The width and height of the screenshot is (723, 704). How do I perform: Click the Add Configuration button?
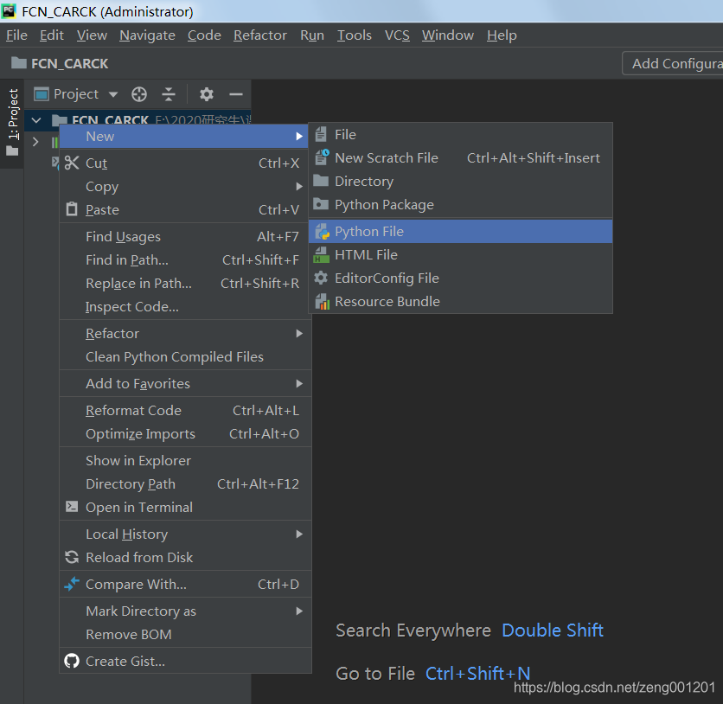pos(673,63)
